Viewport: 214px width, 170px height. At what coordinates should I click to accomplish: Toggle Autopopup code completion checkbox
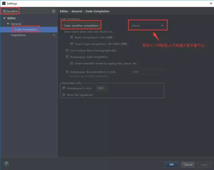click(x=67, y=57)
